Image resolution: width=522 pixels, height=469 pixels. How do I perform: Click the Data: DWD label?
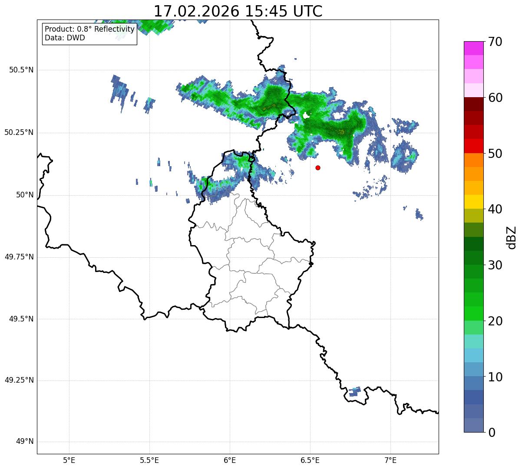coord(65,38)
